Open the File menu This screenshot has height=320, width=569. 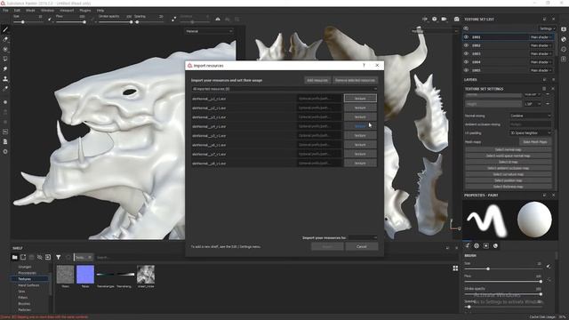pos(5,11)
